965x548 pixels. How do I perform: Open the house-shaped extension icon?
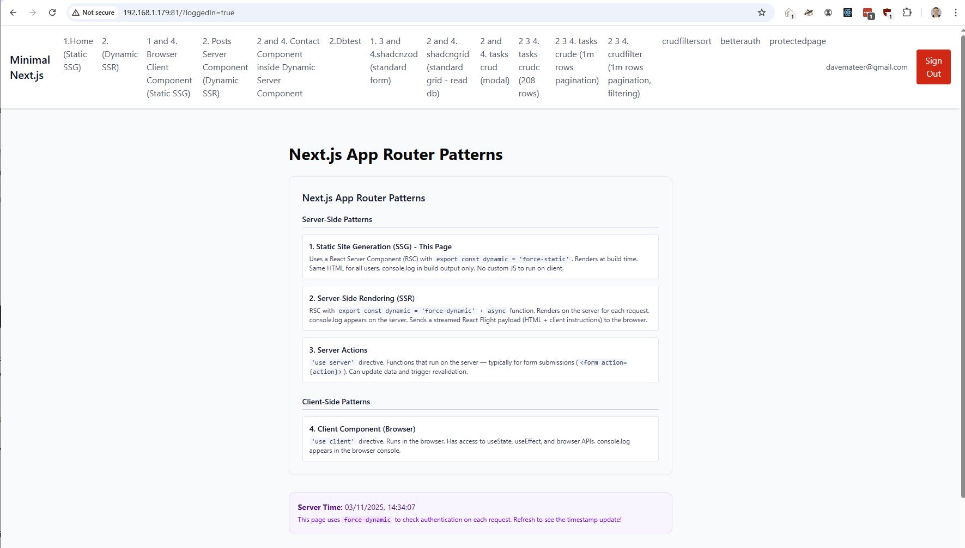(x=788, y=13)
